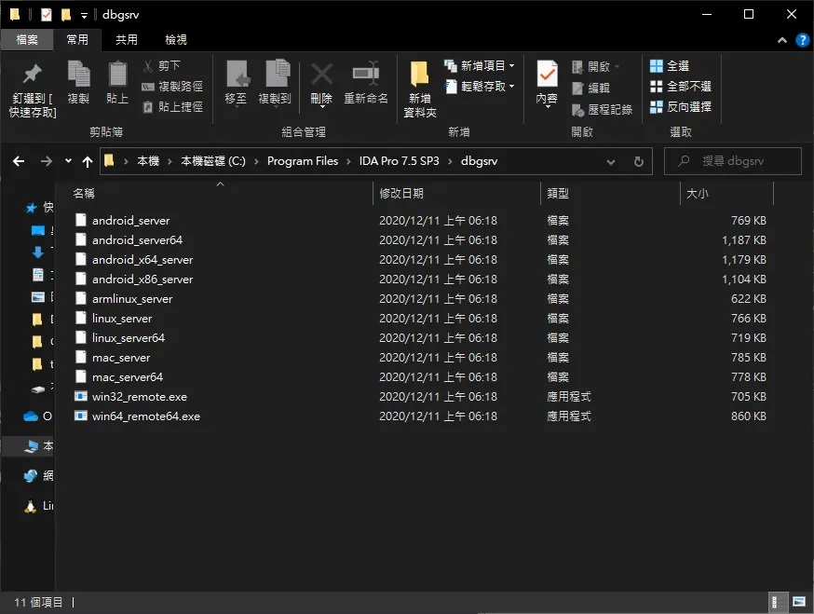Image resolution: width=814 pixels, height=614 pixels.
Task: Click the 釘選到快速存取 pin icon
Action: point(33,75)
